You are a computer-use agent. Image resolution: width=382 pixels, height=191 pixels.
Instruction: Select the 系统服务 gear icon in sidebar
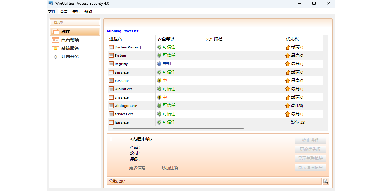[x=55, y=48]
